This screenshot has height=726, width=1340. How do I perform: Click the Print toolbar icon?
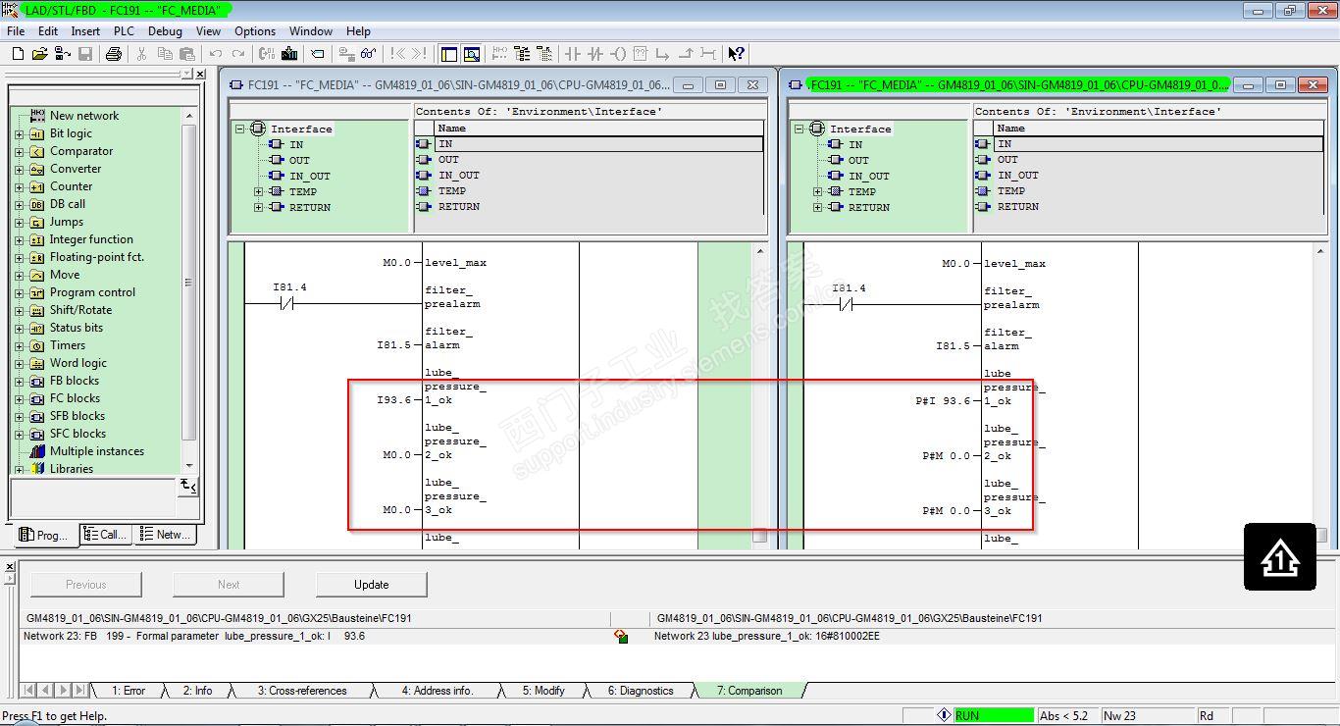pos(114,54)
